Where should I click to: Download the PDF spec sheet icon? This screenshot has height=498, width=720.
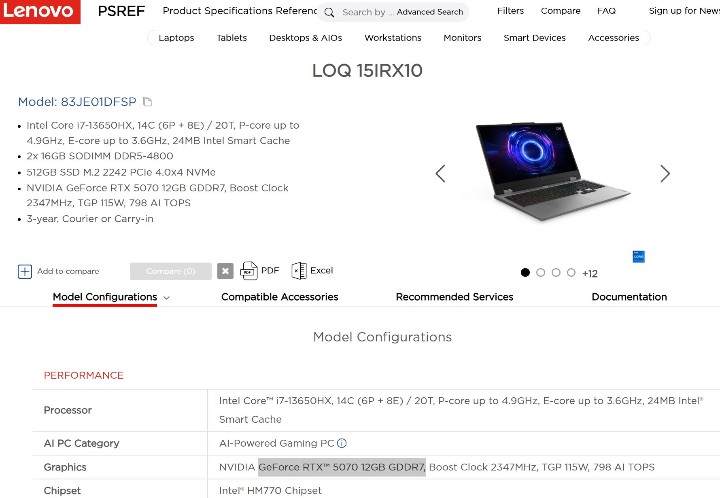(x=248, y=271)
